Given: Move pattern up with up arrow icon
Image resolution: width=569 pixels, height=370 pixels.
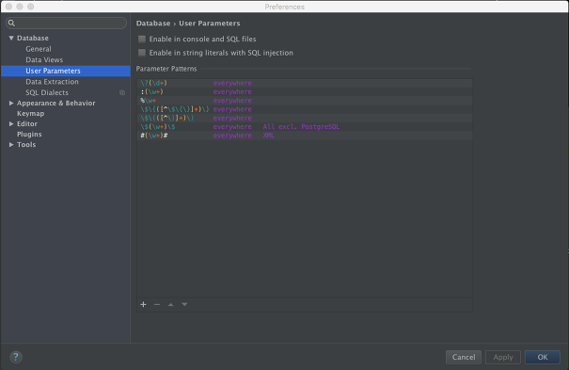Looking at the screenshot, I should (170, 304).
